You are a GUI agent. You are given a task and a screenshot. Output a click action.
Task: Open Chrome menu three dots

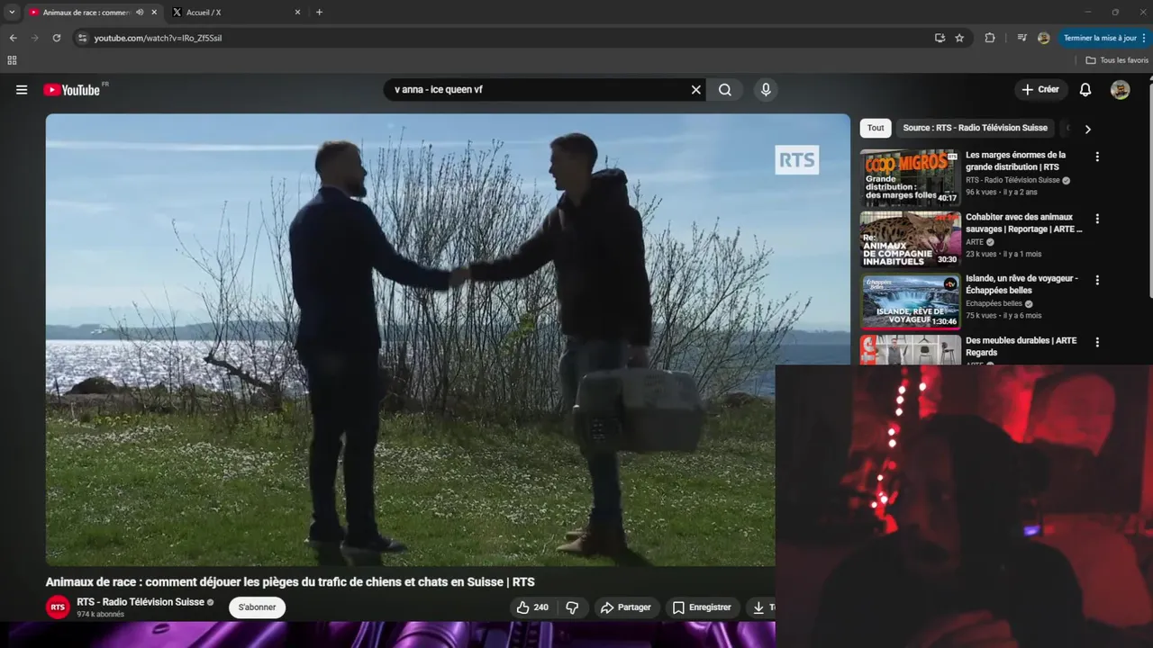1143,38
